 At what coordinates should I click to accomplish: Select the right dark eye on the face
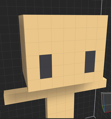[90, 62]
